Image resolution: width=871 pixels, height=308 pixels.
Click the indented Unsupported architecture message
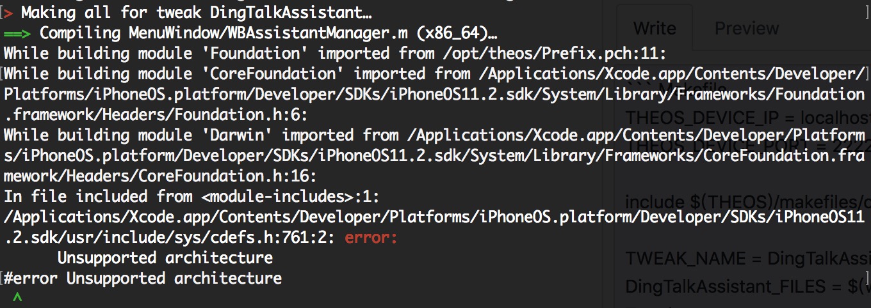[165, 258]
